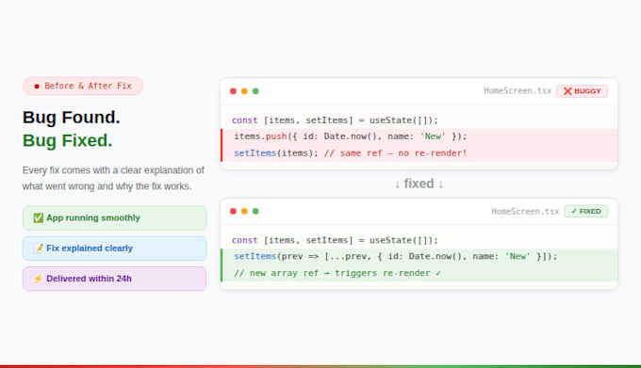Click the green 'Bug Fixed.' heading

point(67,140)
